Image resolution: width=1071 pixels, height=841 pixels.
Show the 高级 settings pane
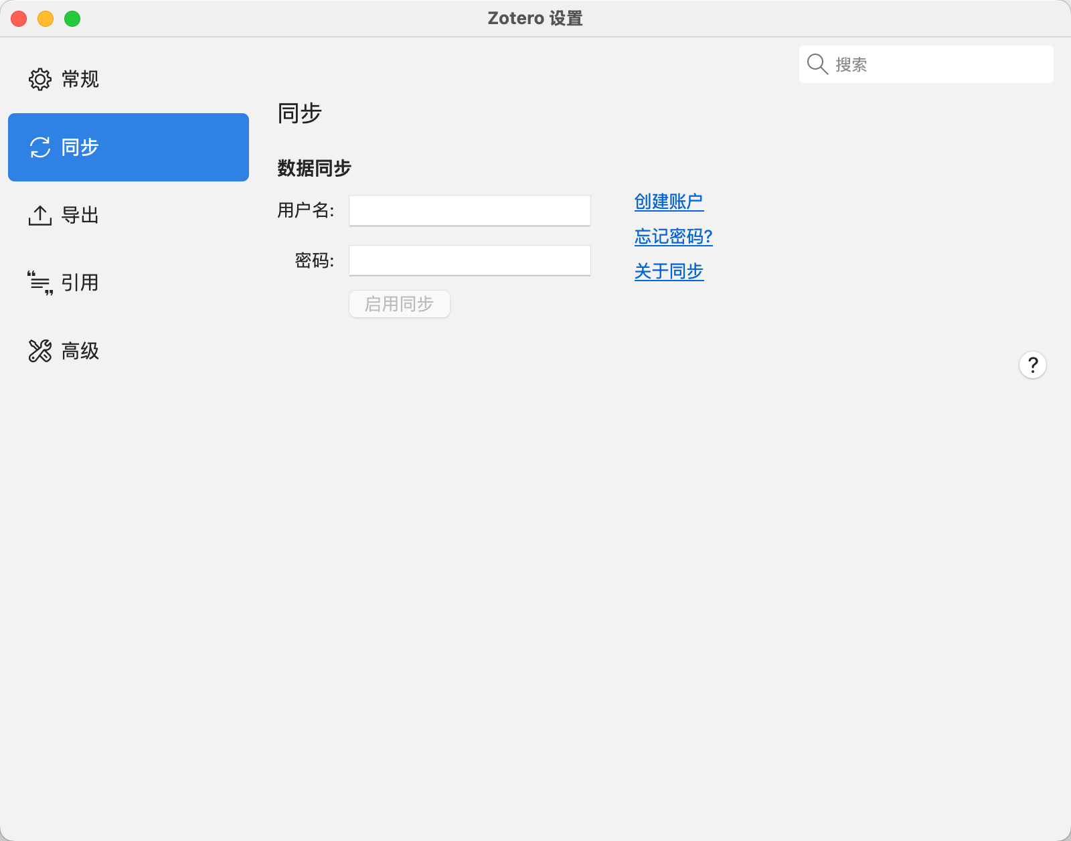(129, 351)
